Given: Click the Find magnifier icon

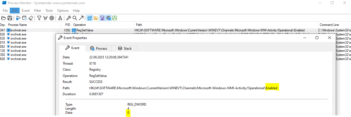Looking at the screenshot, I should pos(75,18).
